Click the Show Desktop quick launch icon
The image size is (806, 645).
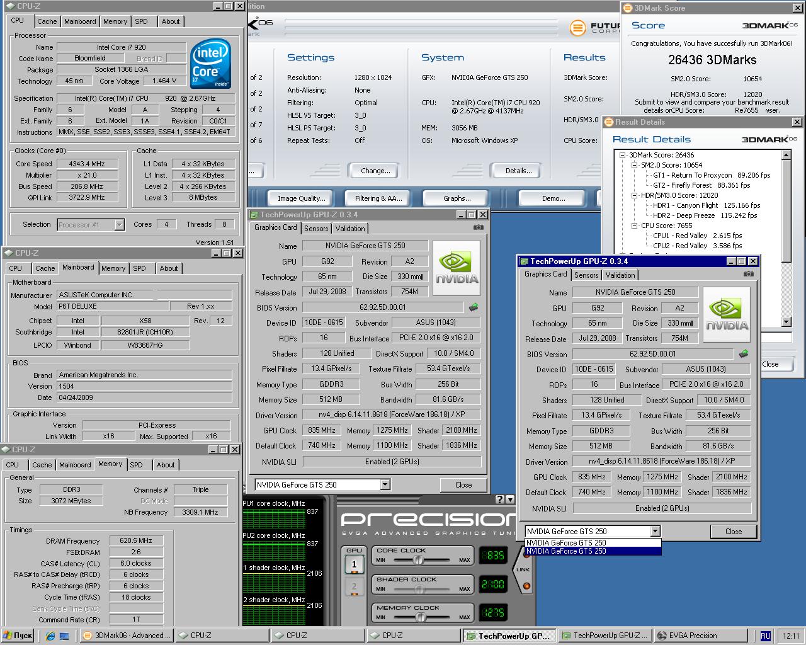[x=64, y=636]
